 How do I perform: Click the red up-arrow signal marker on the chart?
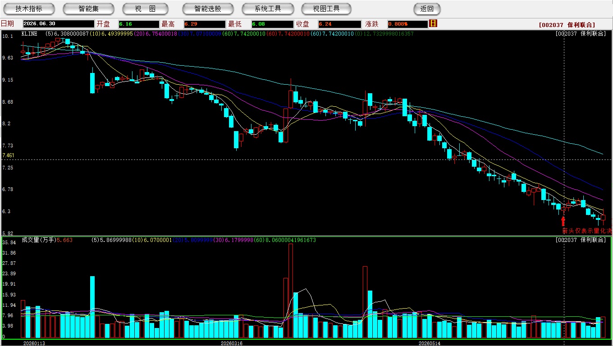click(x=563, y=221)
